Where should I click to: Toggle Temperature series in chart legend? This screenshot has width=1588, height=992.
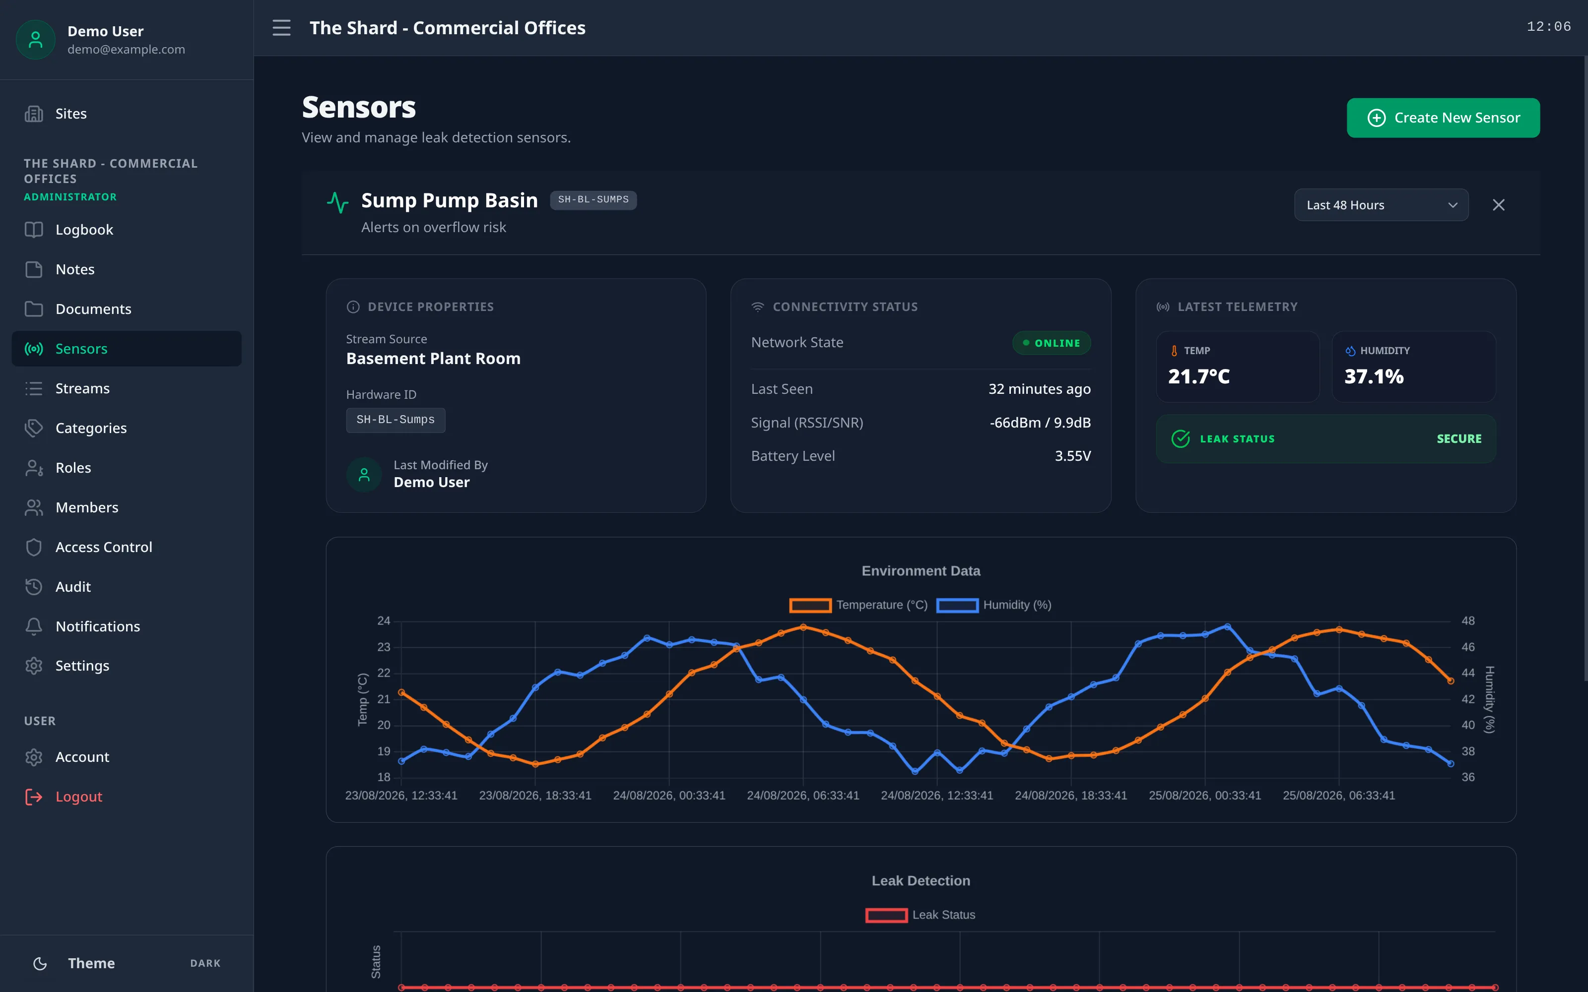[859, 605]
